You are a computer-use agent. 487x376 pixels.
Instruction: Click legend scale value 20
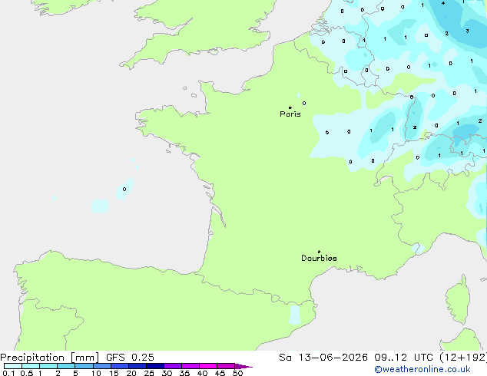tap(131, 373)
